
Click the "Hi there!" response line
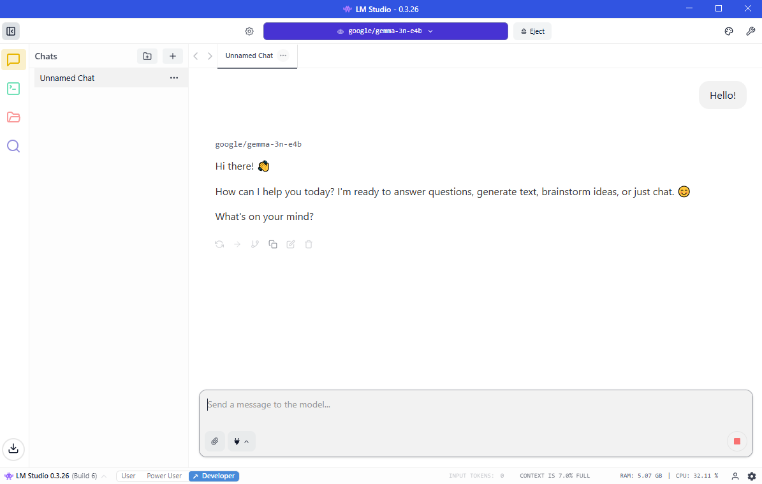[x=242, y=166]
